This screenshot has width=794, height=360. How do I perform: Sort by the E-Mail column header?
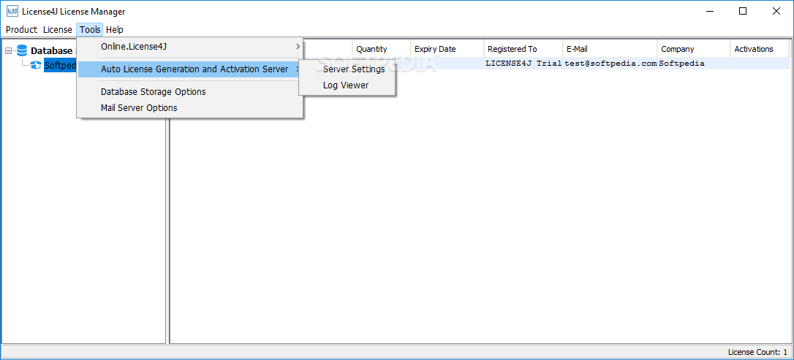click(x=610, y=49)
